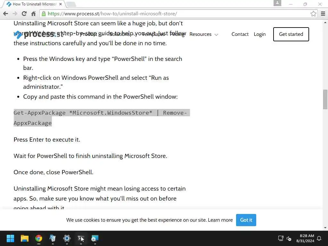328x246 pixels.
Task: Click the text "Once done, close PowerShell."
Action: 53,172
